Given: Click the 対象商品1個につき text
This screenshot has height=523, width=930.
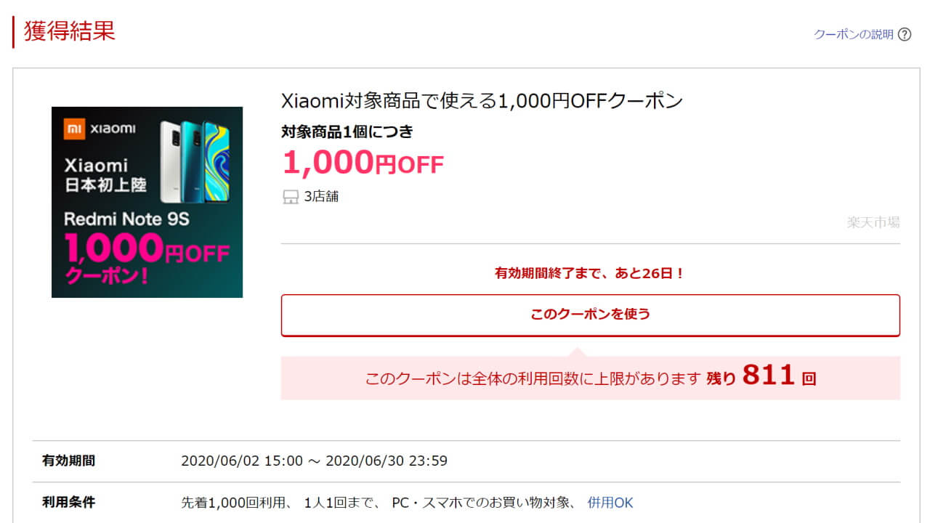Looking at the screenshot, I should click(x=347, y=132).
